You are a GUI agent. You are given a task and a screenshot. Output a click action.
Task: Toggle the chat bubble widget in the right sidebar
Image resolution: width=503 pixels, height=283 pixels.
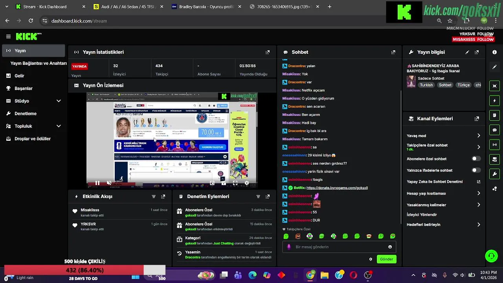494,130
